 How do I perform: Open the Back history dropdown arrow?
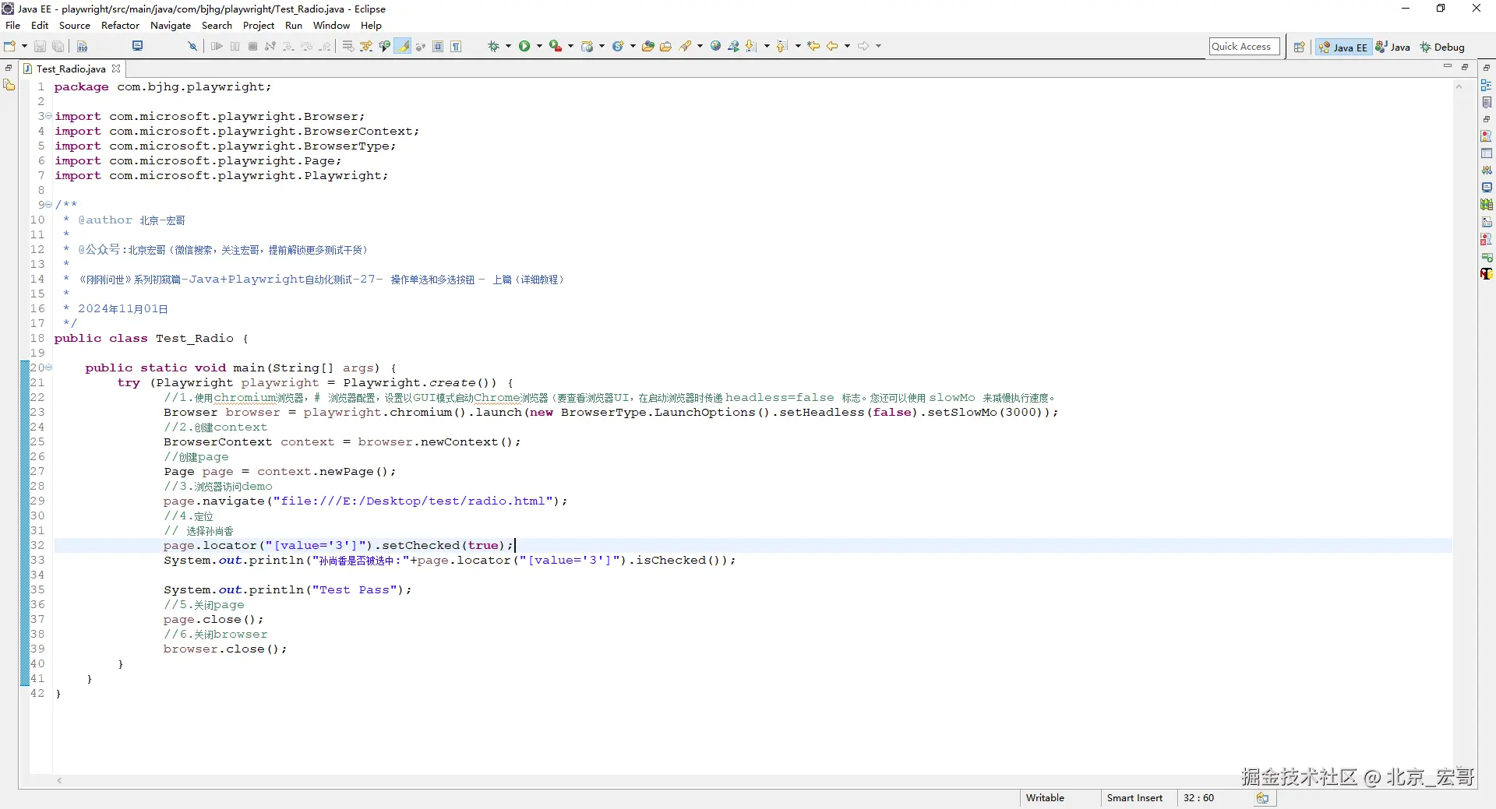click(x=847, y=47)
